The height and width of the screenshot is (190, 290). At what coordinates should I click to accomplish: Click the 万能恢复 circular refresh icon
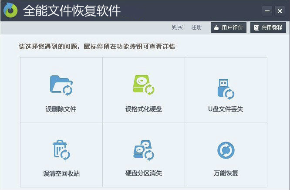tap(226, 150)
